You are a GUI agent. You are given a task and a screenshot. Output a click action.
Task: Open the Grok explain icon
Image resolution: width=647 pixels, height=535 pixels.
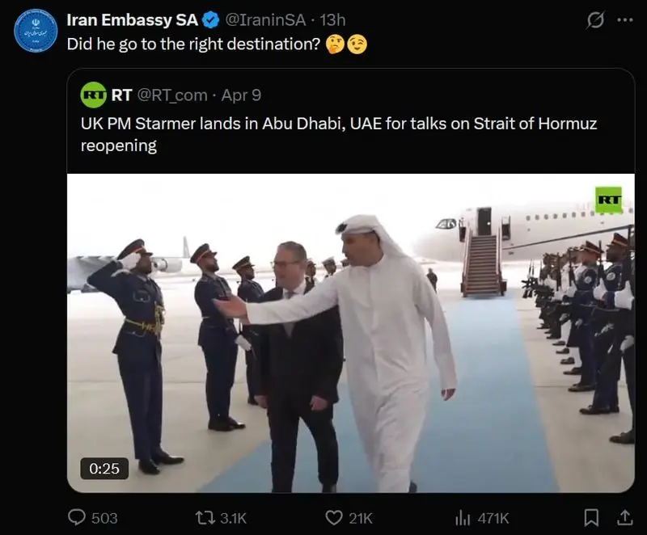595,20
